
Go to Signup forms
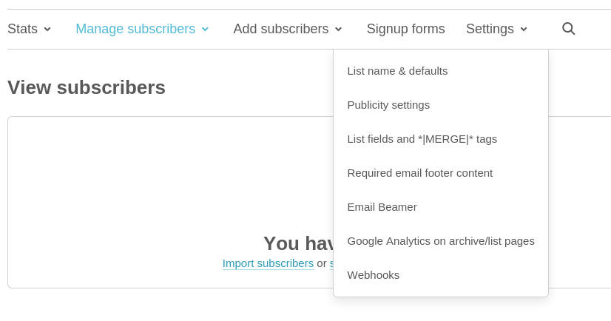tap(405, 29)
